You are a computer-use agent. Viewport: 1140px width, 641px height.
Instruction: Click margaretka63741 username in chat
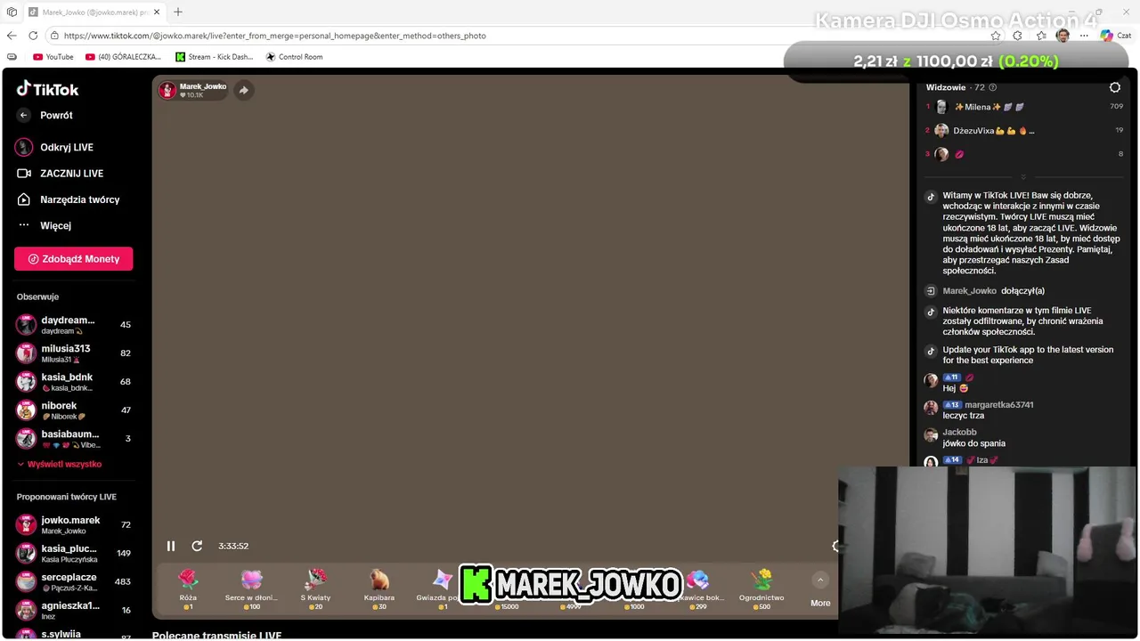pyautogui.click(x=999, y=404)
